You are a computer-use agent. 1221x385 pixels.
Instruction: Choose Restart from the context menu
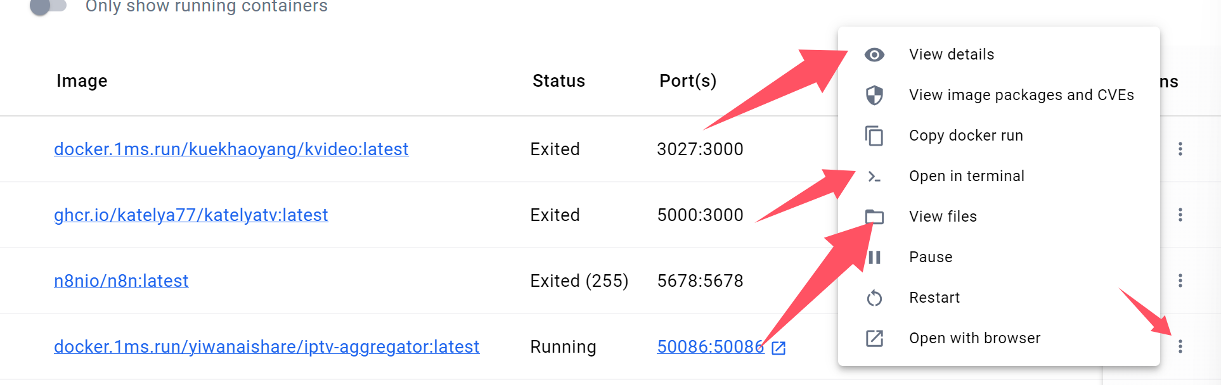click(934, 298)
